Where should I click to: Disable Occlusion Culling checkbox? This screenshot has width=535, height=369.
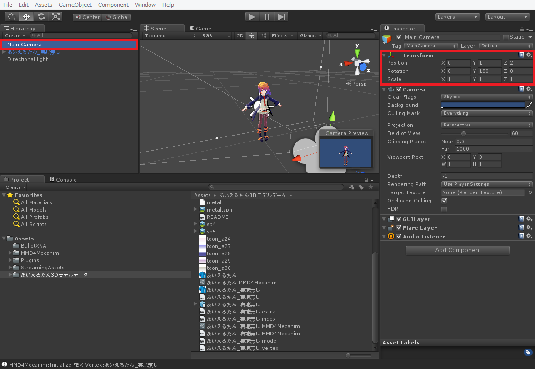click(x=444, y=201)
